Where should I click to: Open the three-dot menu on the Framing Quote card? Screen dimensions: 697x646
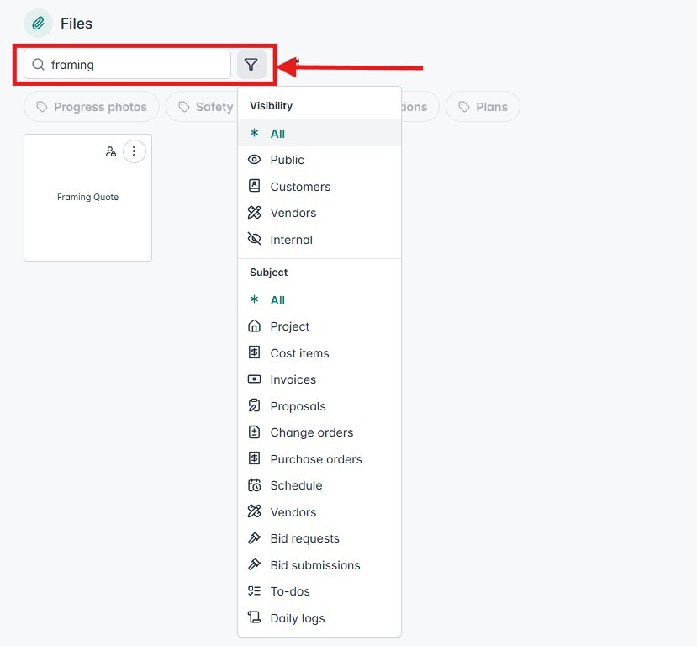click(135, 151)
